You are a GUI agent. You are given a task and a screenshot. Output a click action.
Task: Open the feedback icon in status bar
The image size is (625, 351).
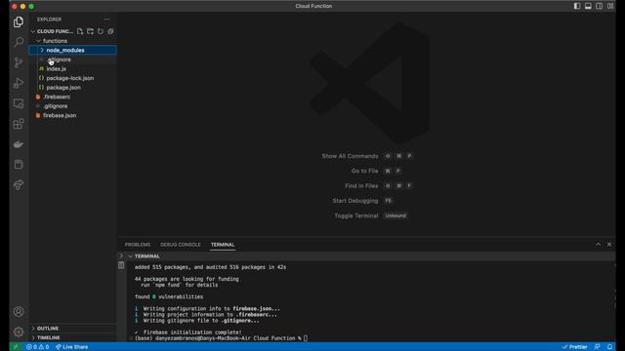[597, 347]
